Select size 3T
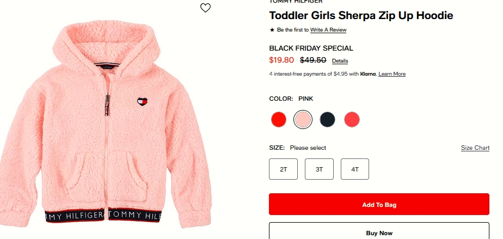The width and height of the screenshot is (503, 239). click(319, 169)
